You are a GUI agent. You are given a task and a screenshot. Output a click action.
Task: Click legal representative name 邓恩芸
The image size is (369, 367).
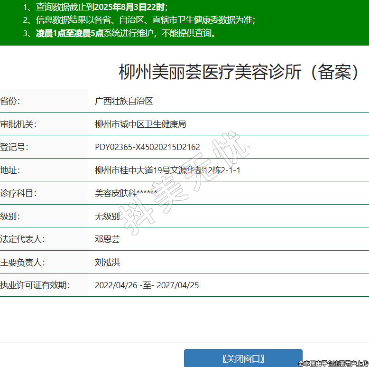click(x=107, y=239)
